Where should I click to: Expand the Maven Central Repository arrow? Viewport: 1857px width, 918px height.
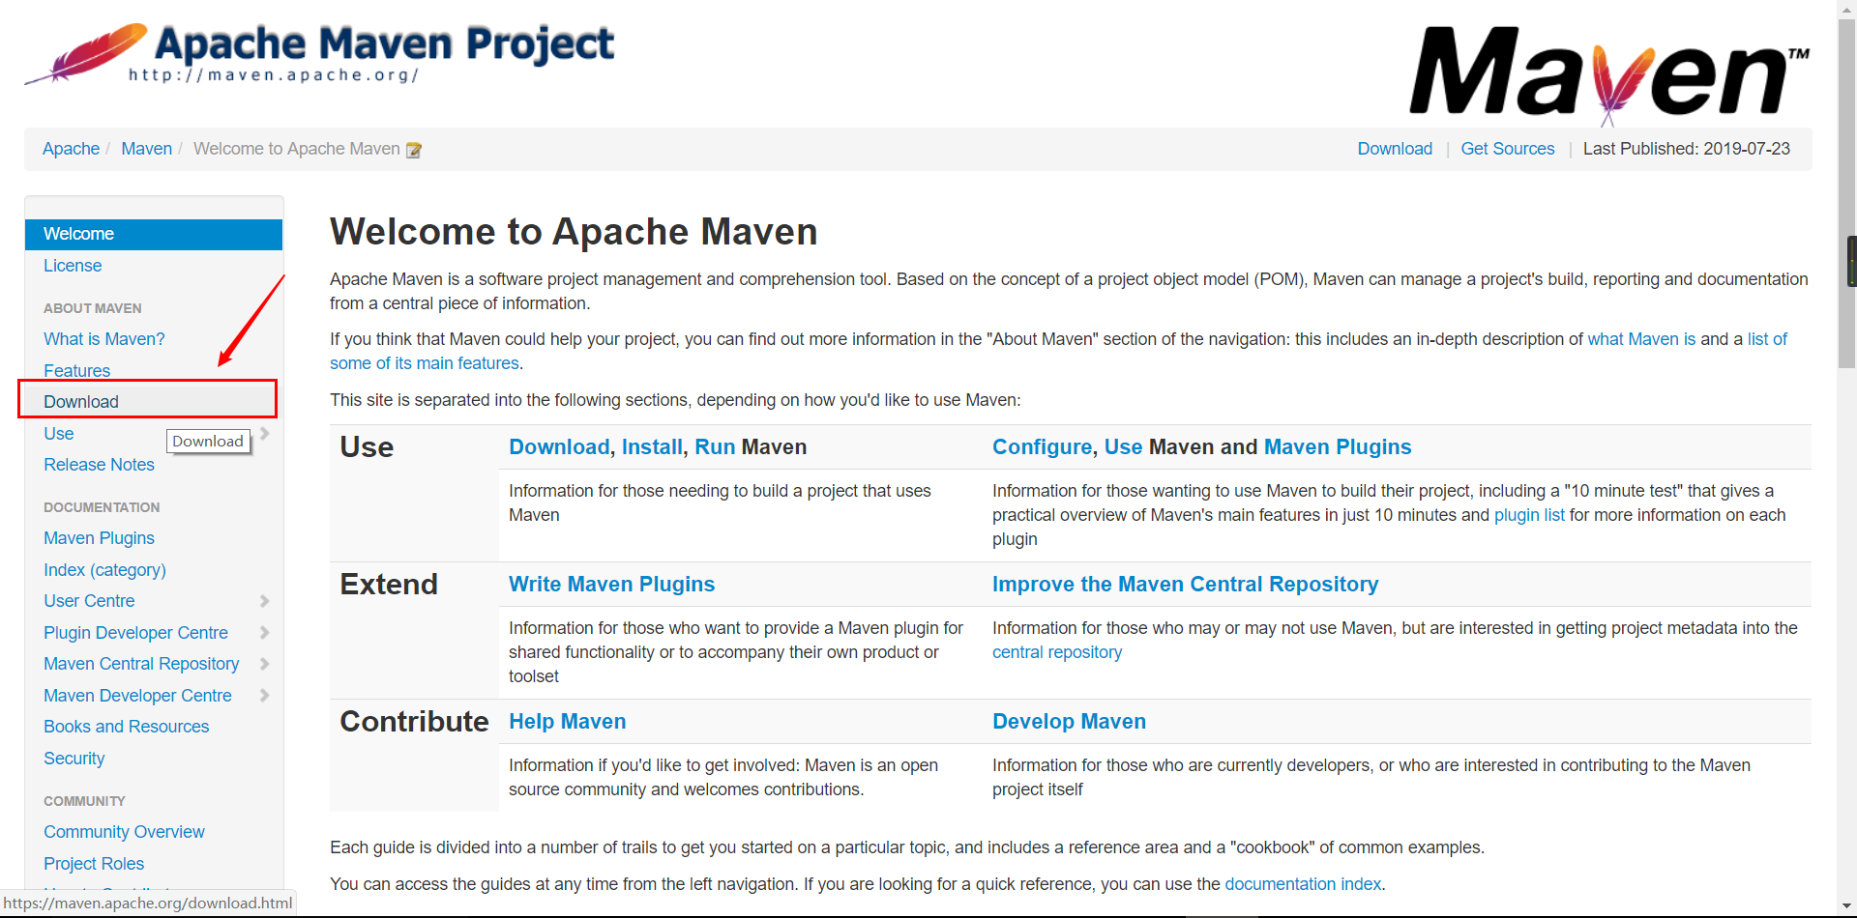coord(264,664)
